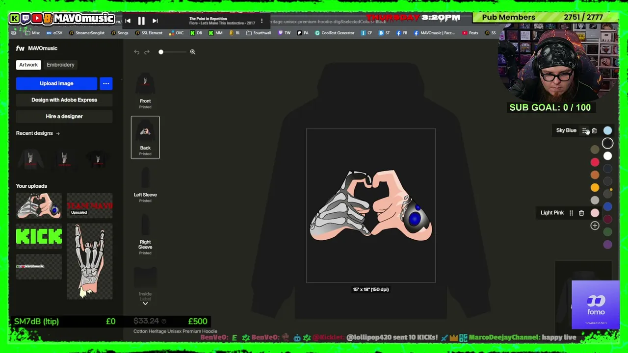Open the CoolText Generator bookmark
The height and width of the screenshot is (353, 628).
coord(335,33)
